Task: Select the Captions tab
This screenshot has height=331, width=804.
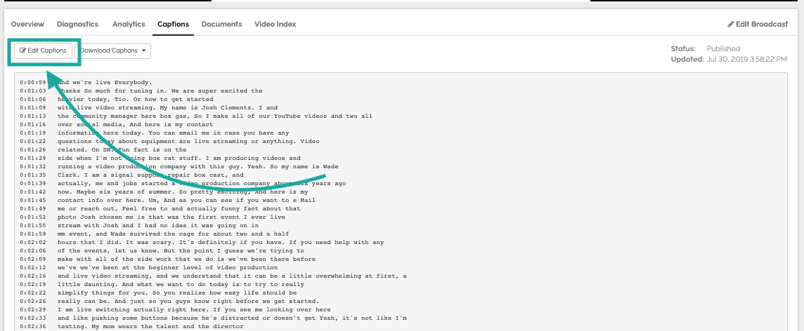Action: (173, 24)
